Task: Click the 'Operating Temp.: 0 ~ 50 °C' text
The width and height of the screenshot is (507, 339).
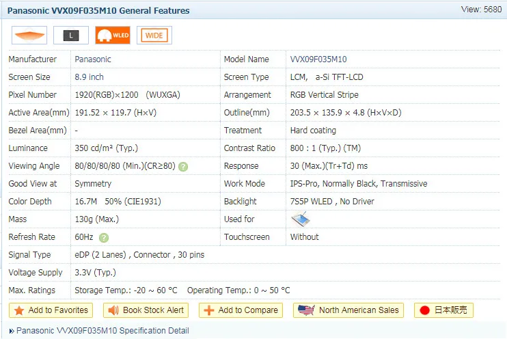Action: coord(238,290)
